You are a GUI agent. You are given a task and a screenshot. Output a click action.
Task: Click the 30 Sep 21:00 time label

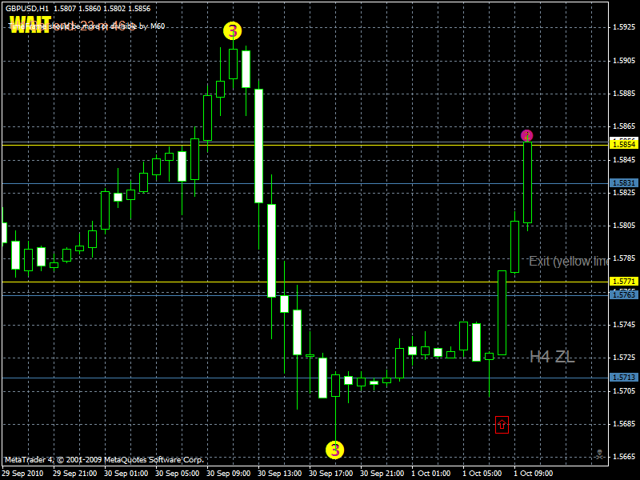[x=382, y=474]
